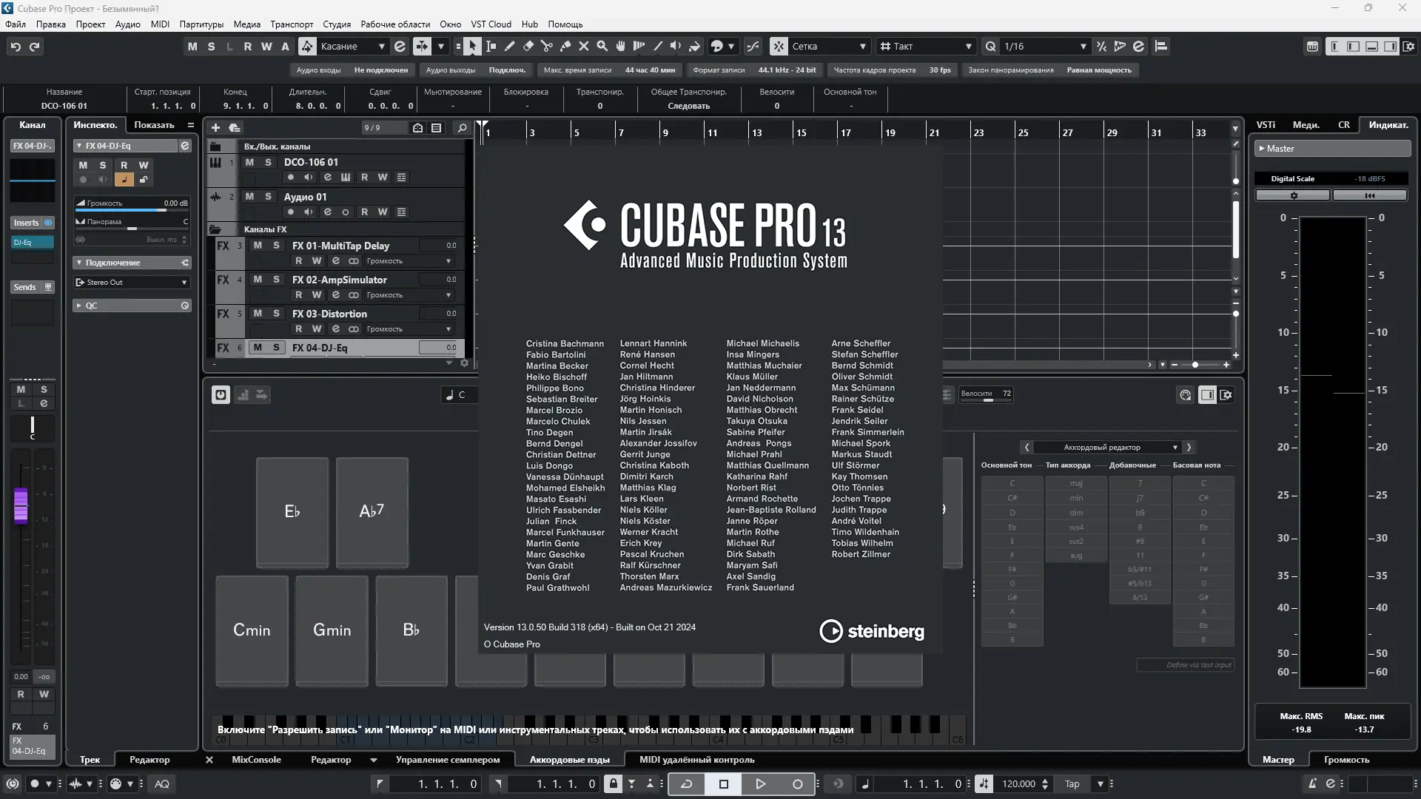This screenshot has height=799, width=1421.
Task: Click the Cmin chord pad
Action: [x=252, y=630]
